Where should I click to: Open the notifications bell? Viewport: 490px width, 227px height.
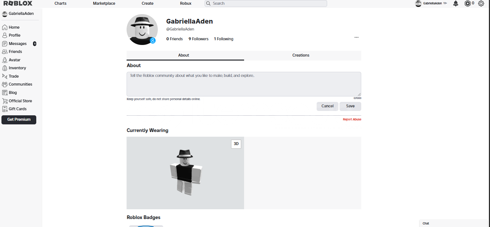point(456,3)
